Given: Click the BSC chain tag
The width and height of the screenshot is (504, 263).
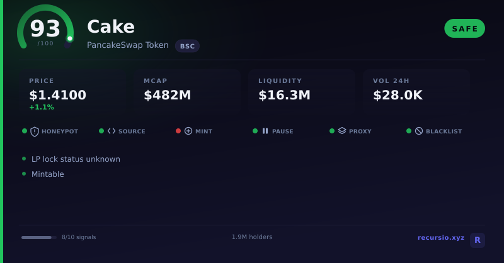Looking at the screenshot, I should [x=187, y=46].
